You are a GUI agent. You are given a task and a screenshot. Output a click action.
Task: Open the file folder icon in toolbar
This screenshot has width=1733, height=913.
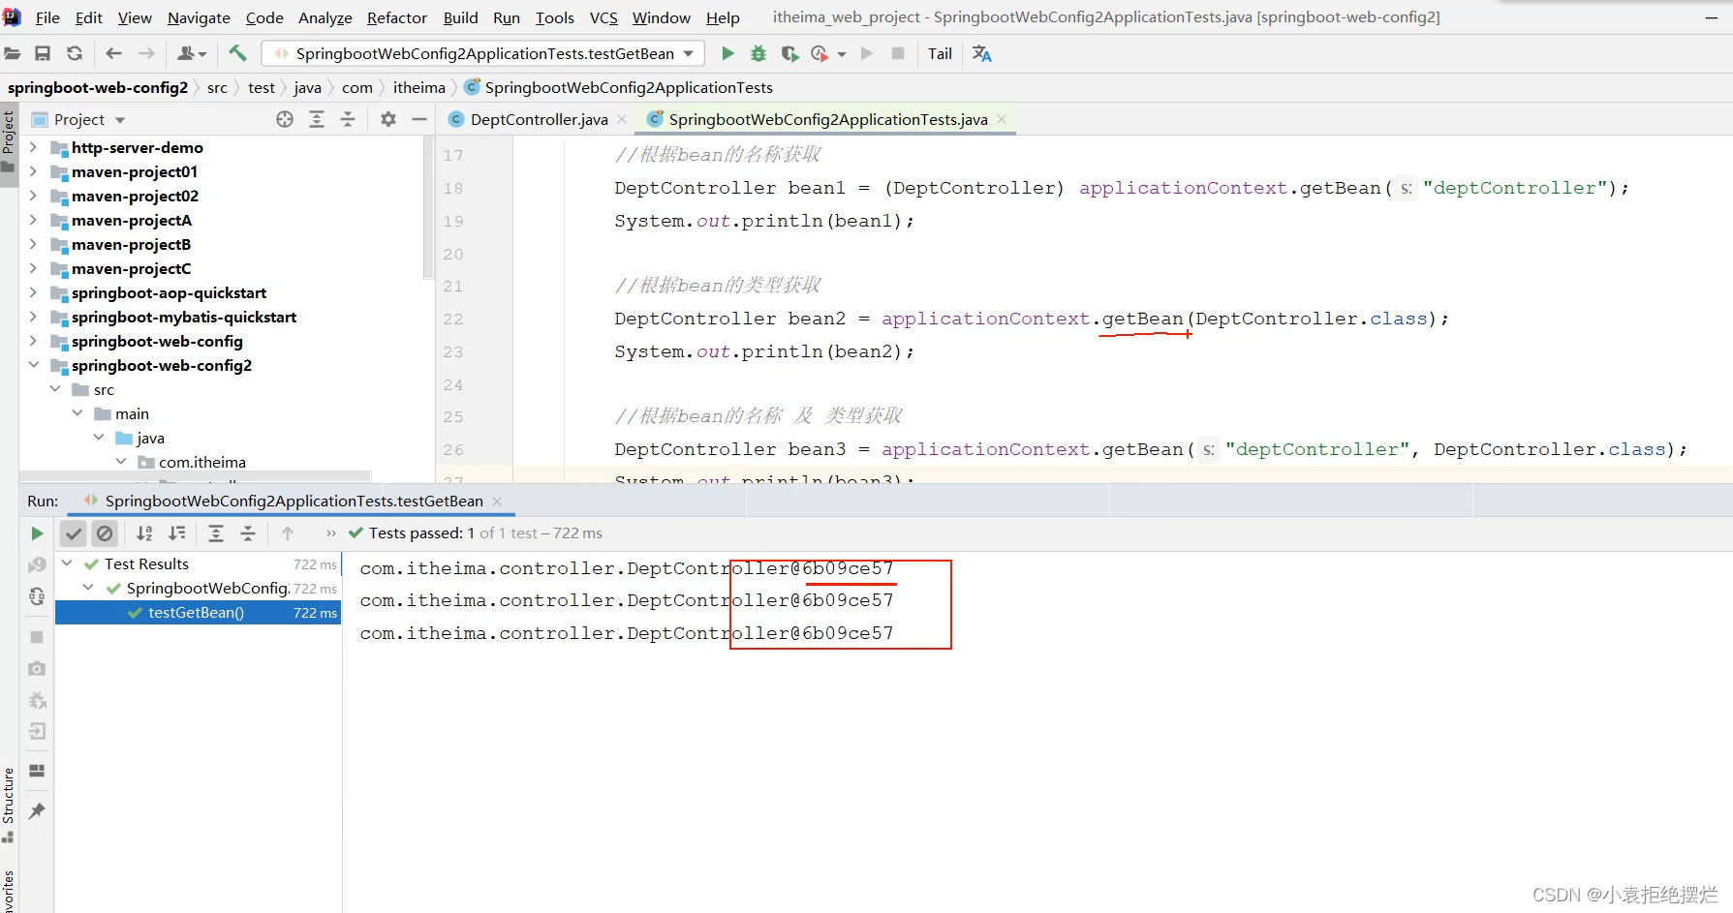click(x=13, y=53)
